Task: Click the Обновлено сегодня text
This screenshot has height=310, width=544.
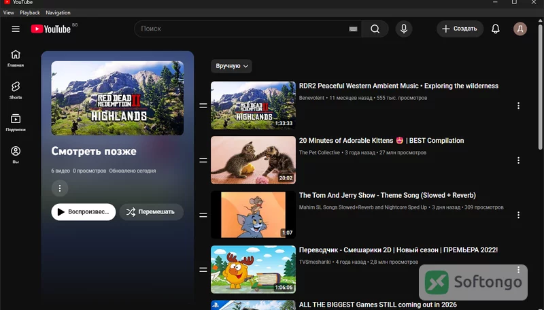Action: (132, 171)
